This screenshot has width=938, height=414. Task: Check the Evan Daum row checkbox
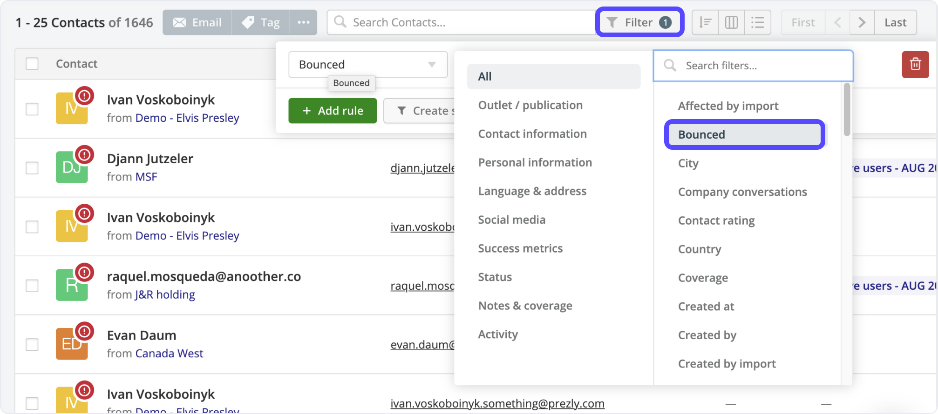[x=32, y=345]
